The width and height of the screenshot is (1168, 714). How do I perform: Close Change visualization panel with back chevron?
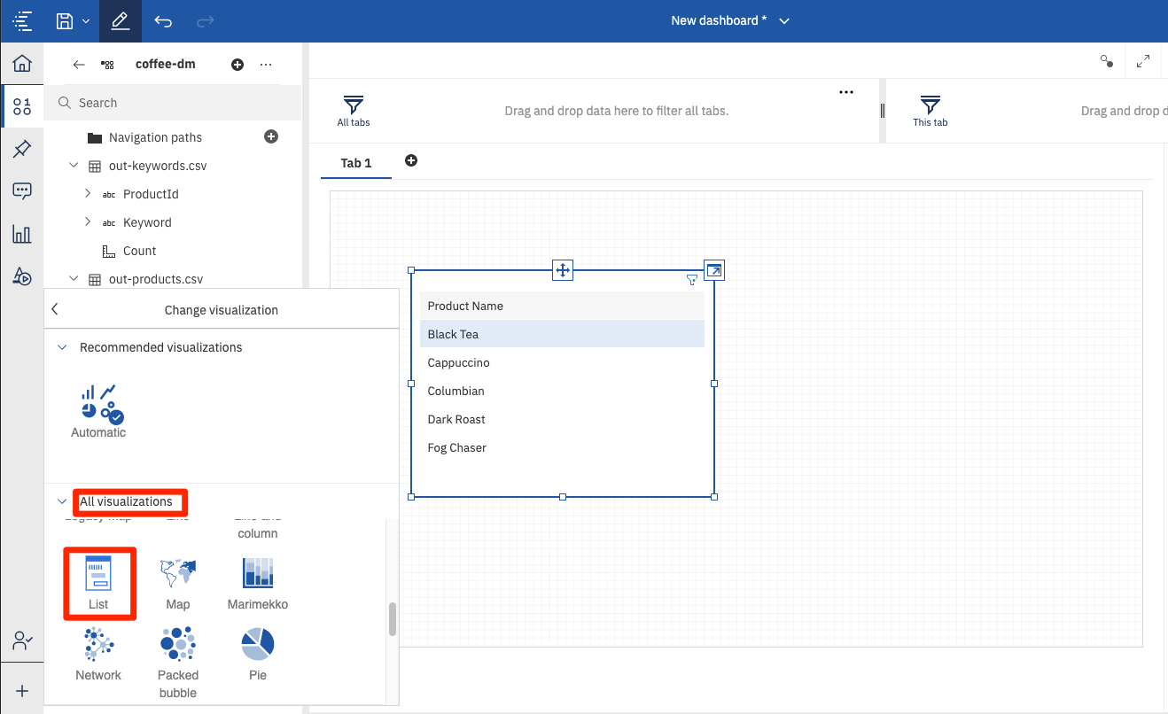[55, 309]
